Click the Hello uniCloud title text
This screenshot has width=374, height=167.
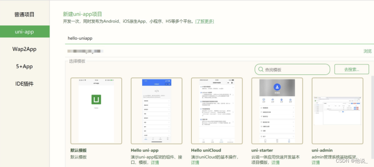coord(206,150)
